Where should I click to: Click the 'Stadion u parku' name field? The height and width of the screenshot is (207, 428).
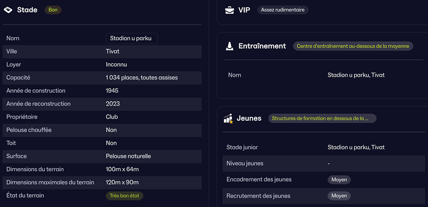[x=131, y=38]
